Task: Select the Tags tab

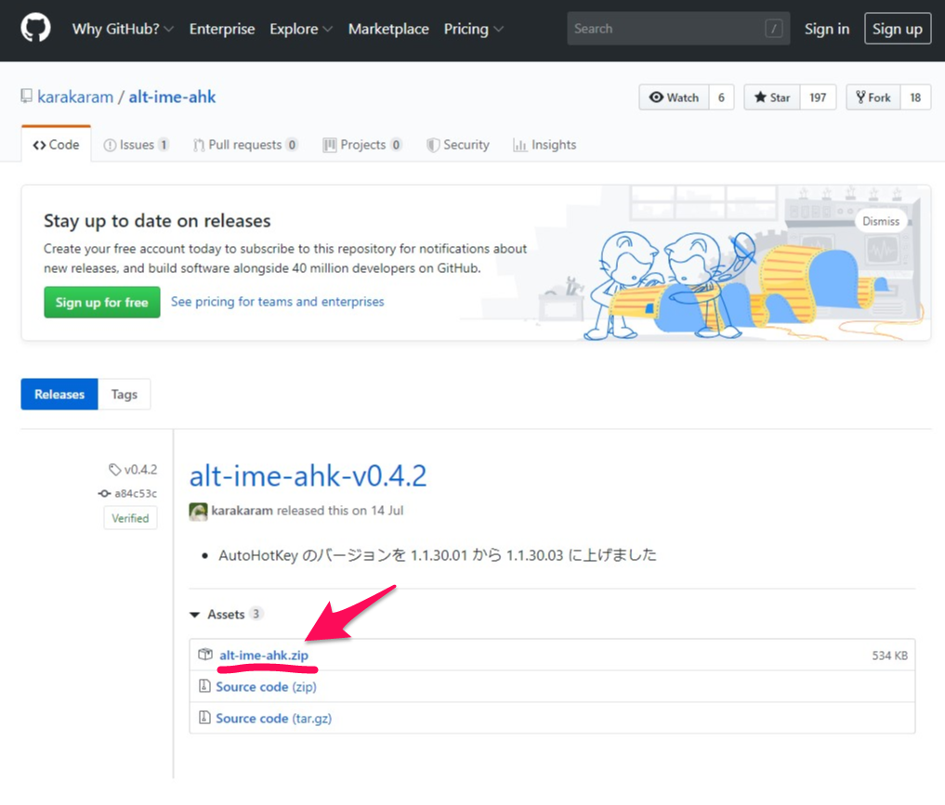Action: [x=125, y=395]
